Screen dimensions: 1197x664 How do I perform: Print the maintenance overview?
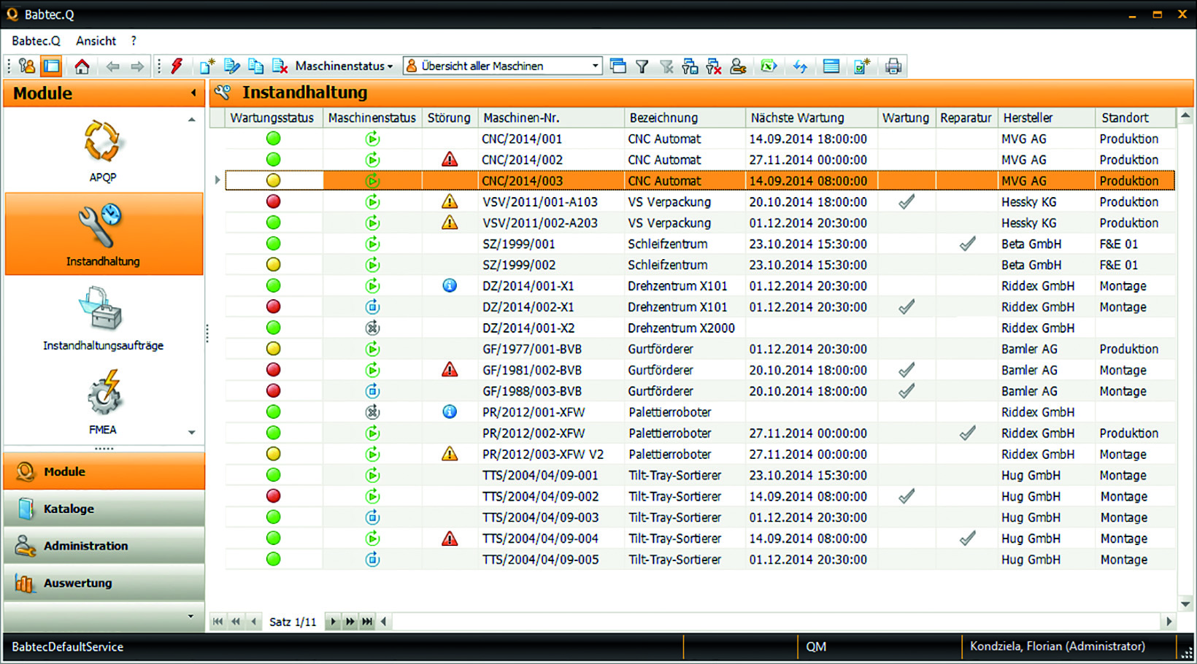click(x=893, y=66)
